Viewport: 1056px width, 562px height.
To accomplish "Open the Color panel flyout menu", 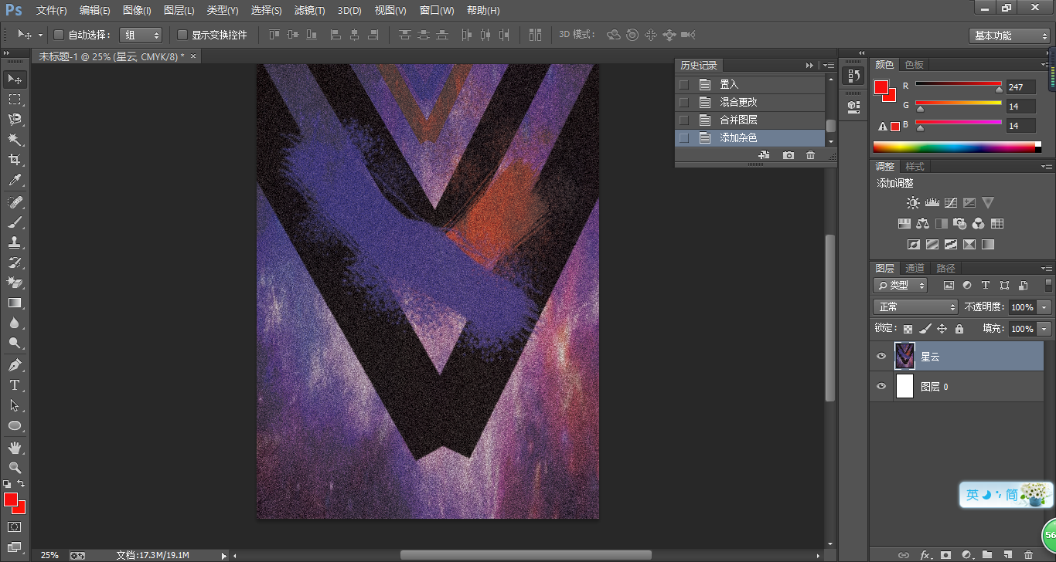I will click(1046, 65).
